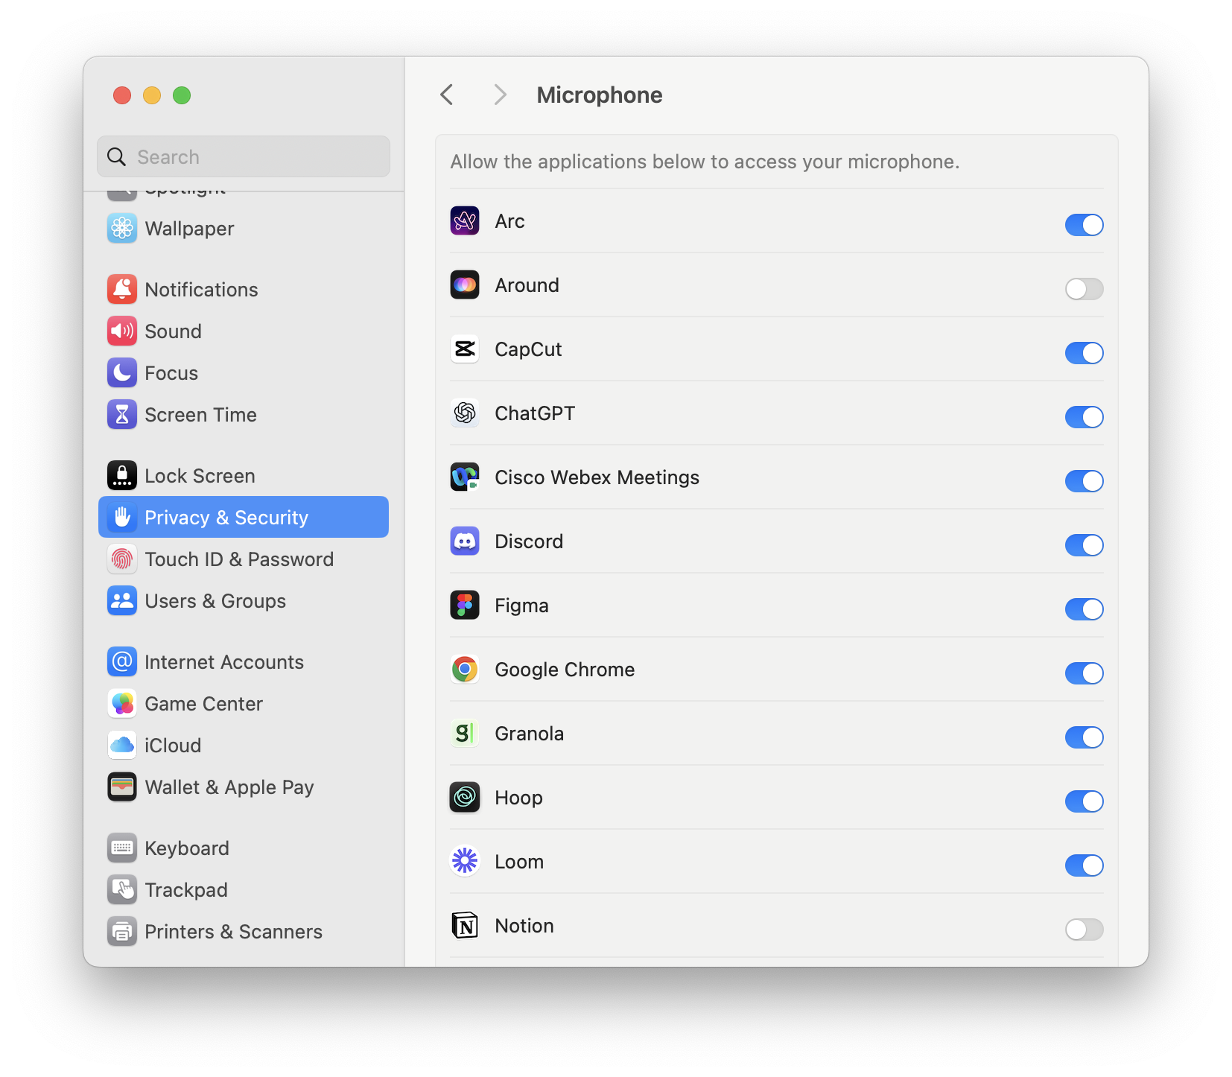This screenshot has height=1077, width=1232.
Task: Switch off Hoop microphone access
Action: tap(1084, 801)
